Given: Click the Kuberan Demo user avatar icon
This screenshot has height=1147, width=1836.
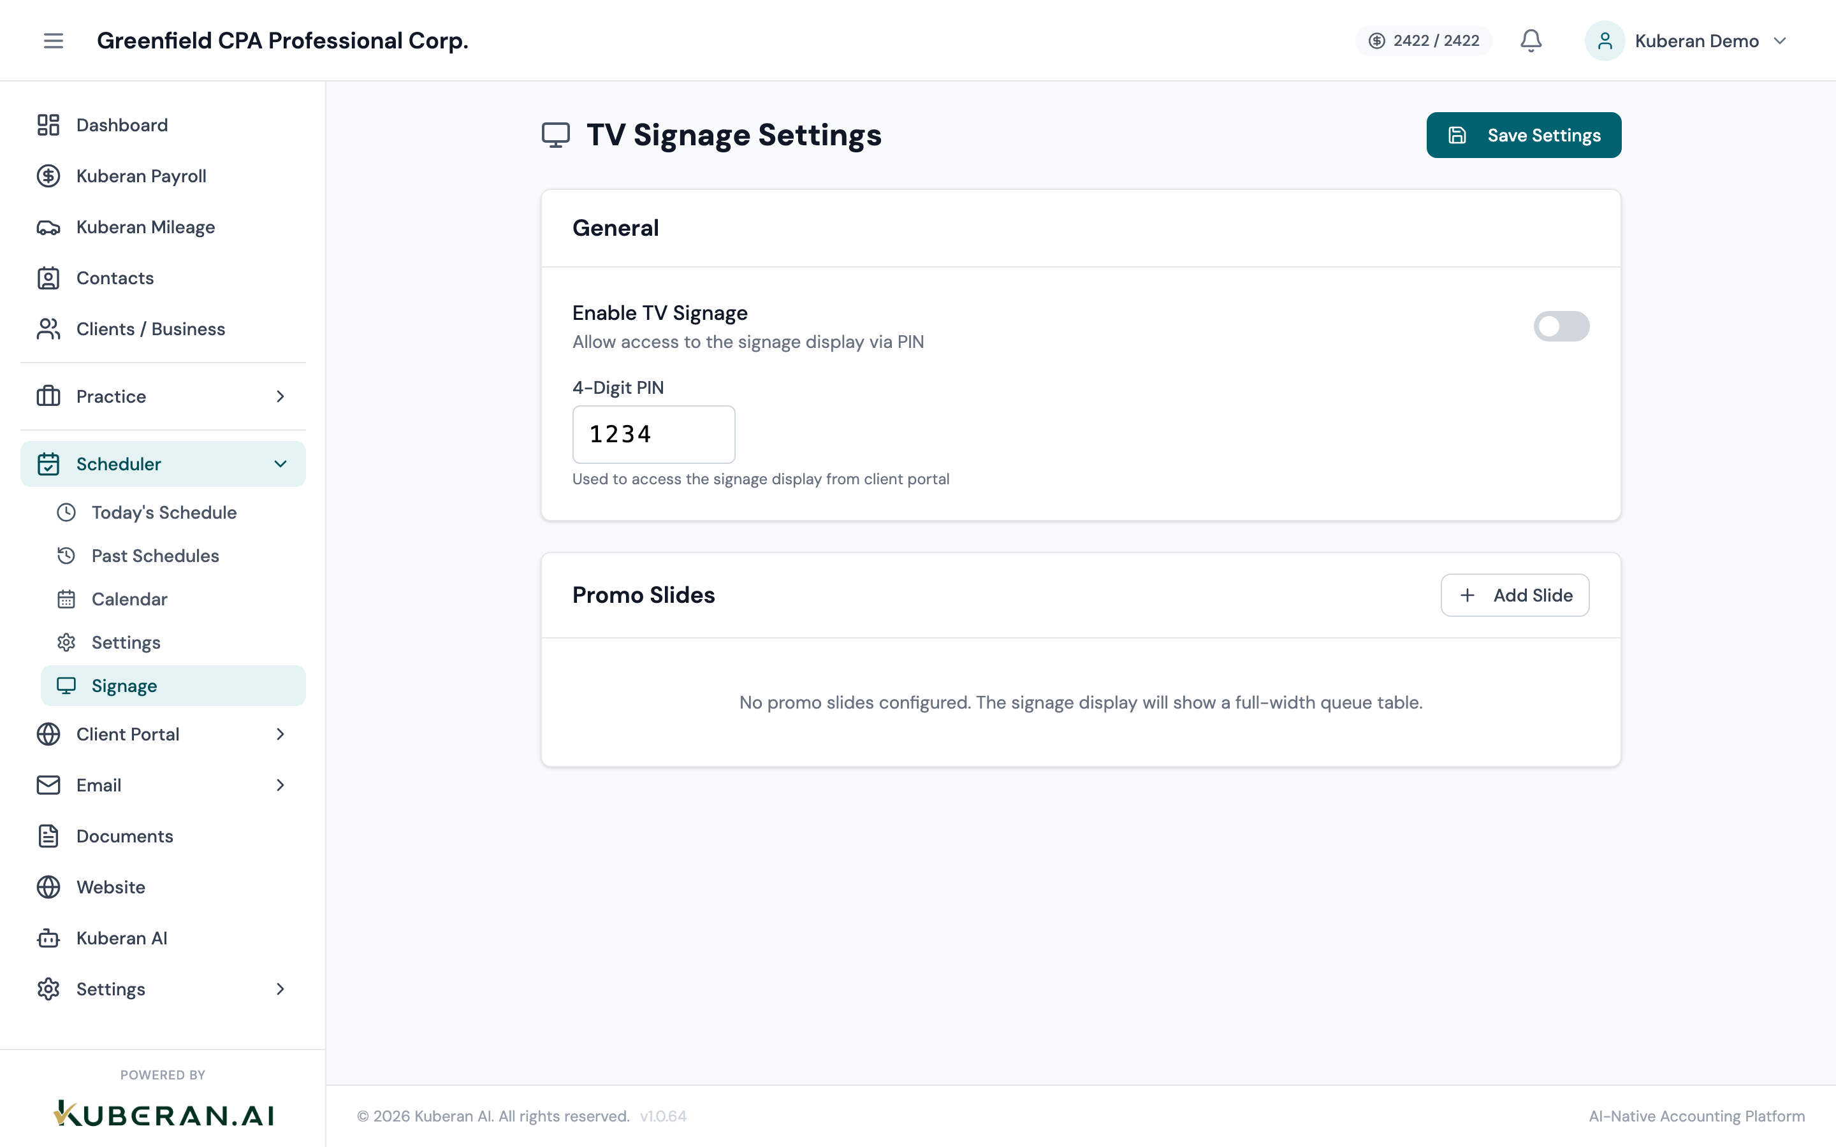Looking at the screenshot, I should pos(1605,40).
